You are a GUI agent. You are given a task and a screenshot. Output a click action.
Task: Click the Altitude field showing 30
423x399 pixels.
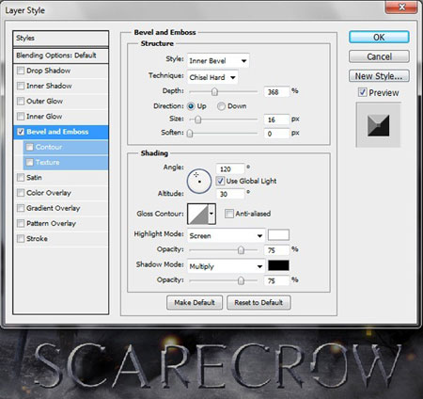[x=230, y=194]
